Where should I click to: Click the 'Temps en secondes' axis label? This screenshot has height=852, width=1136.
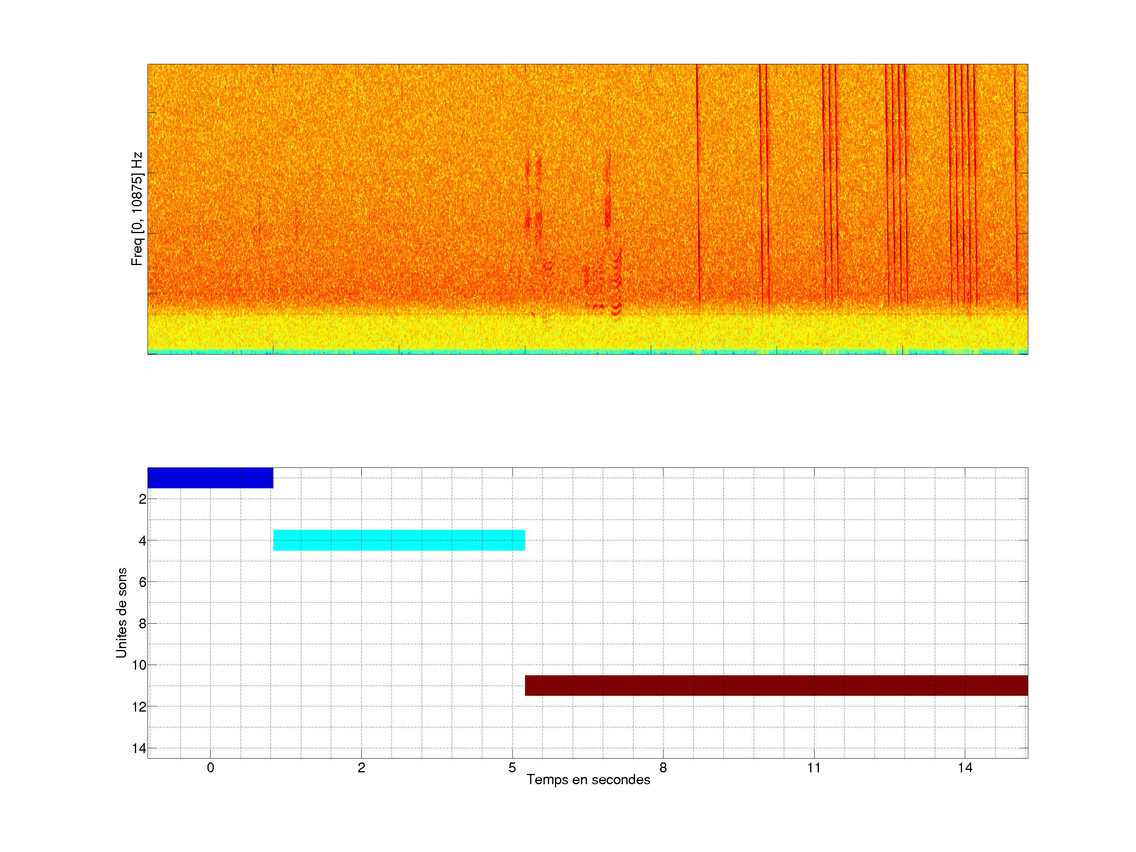click(x=588, y=779)
